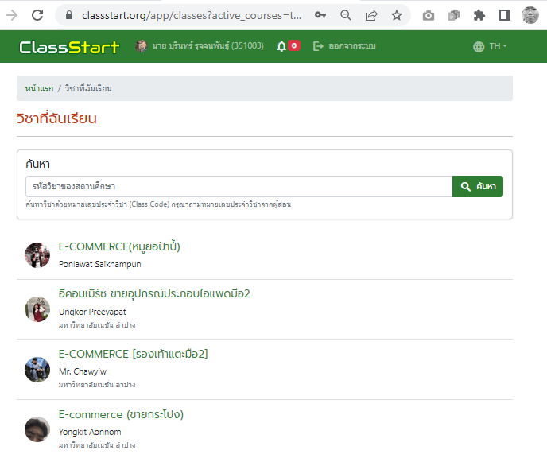Click the class code search field
The height and width of the screenshot is (458, 547).
point(239,186)
